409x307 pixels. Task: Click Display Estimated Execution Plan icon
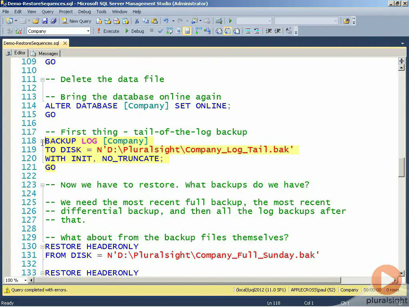(x=169, y=31)
